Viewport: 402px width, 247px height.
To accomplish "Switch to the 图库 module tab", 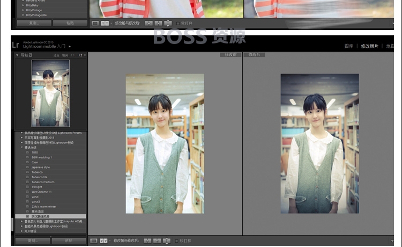I will click(349, 46).
